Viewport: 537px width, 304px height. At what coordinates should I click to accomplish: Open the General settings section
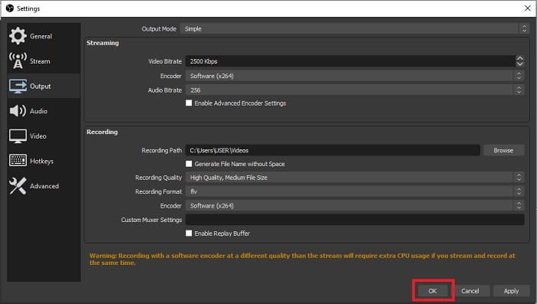point(44,36)
